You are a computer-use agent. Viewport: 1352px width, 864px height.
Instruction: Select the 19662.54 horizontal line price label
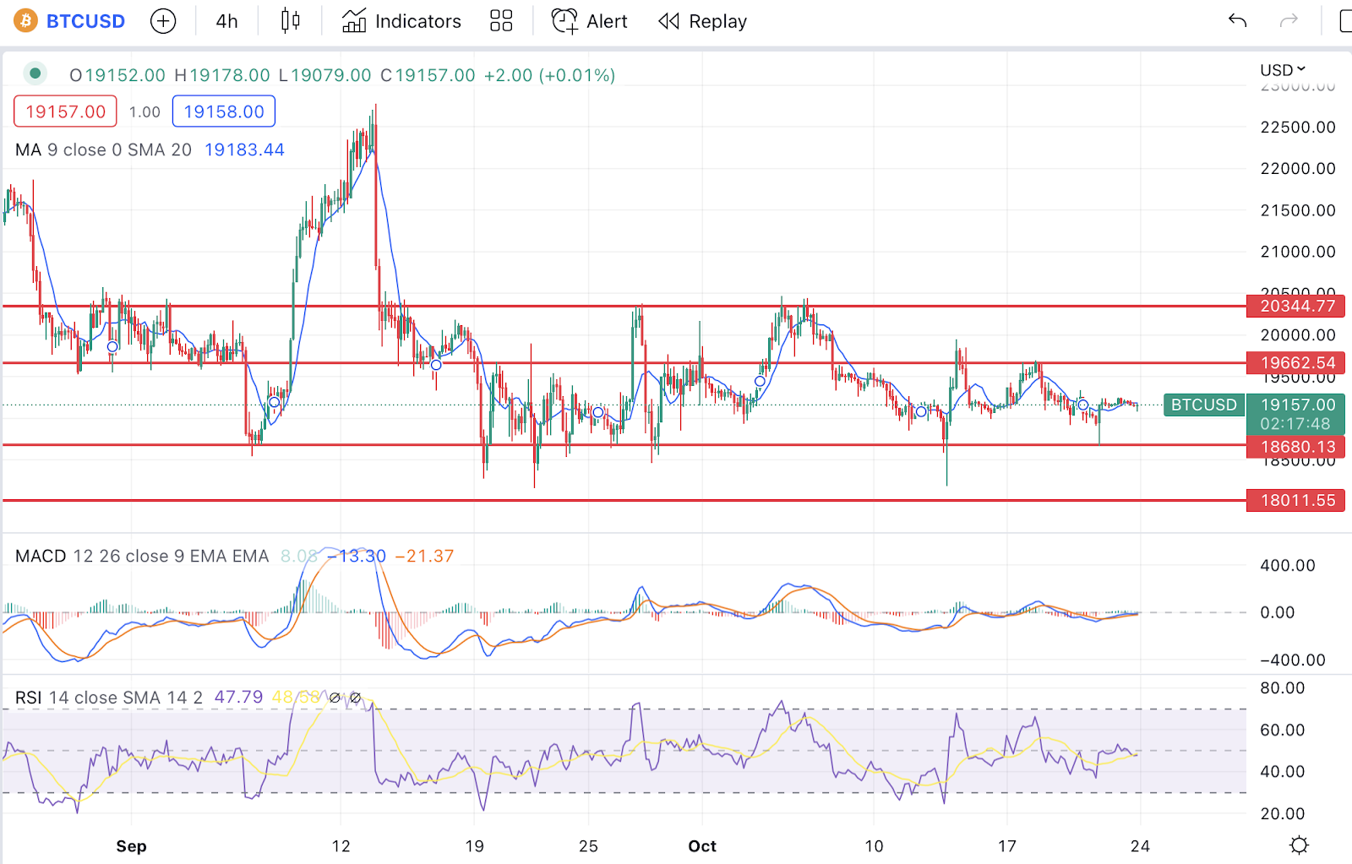point(1296,363)
